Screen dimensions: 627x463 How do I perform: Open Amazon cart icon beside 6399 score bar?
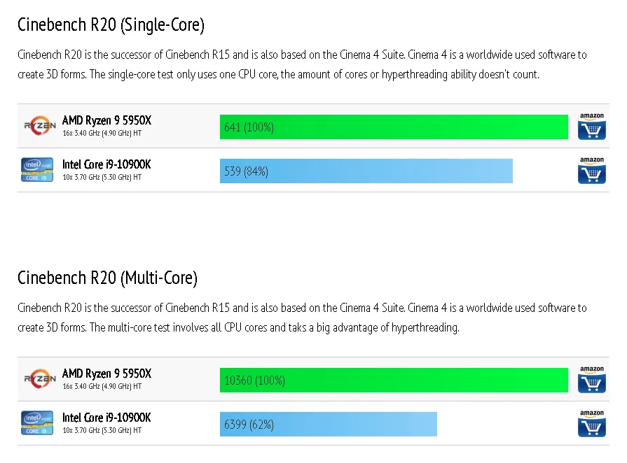point(591,424)
